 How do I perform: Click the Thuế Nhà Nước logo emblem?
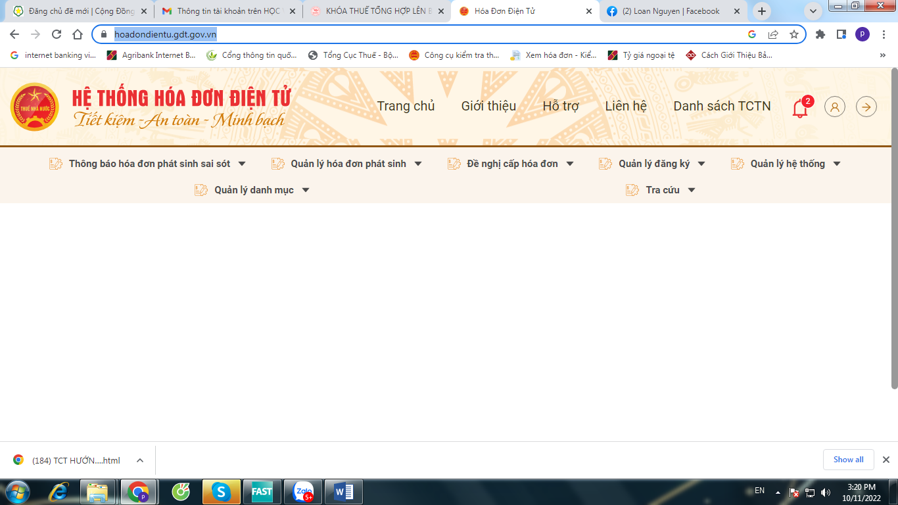click(35, 107)
